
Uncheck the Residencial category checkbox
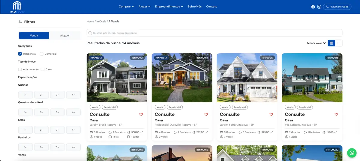(x=20, y=54)
